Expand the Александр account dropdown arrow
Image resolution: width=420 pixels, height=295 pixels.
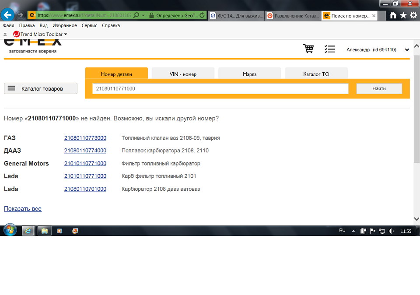(x=407, y=50)
